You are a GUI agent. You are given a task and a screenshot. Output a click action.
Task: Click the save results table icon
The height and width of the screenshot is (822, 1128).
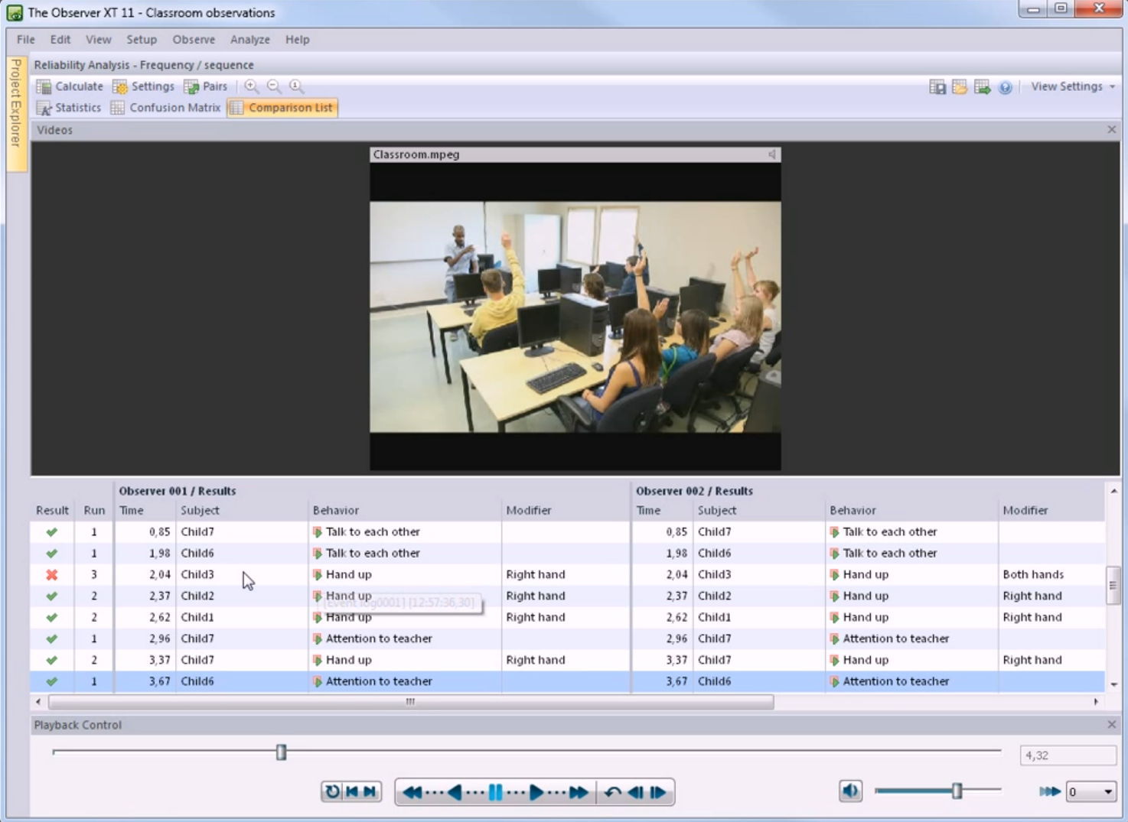tap(937, 87)
